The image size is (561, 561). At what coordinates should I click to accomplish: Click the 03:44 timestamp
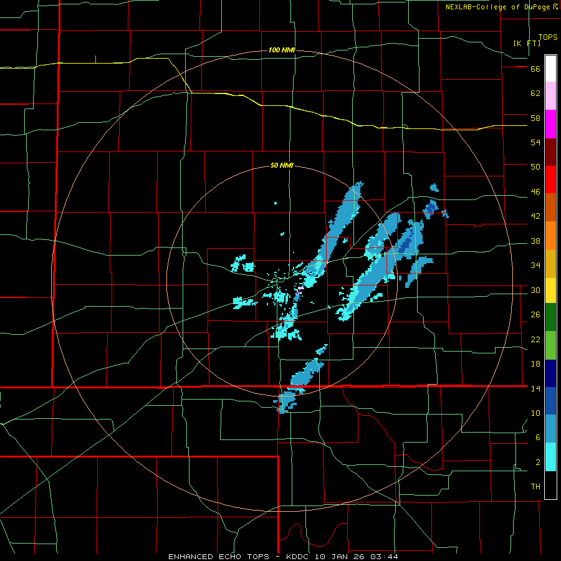click(x=385, y=557)
